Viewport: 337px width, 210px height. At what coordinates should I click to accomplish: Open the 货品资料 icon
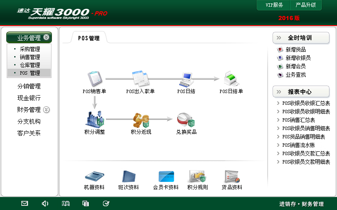click(232, 176)
